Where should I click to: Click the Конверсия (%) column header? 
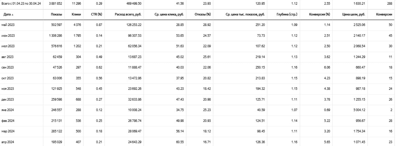[320, 14]
